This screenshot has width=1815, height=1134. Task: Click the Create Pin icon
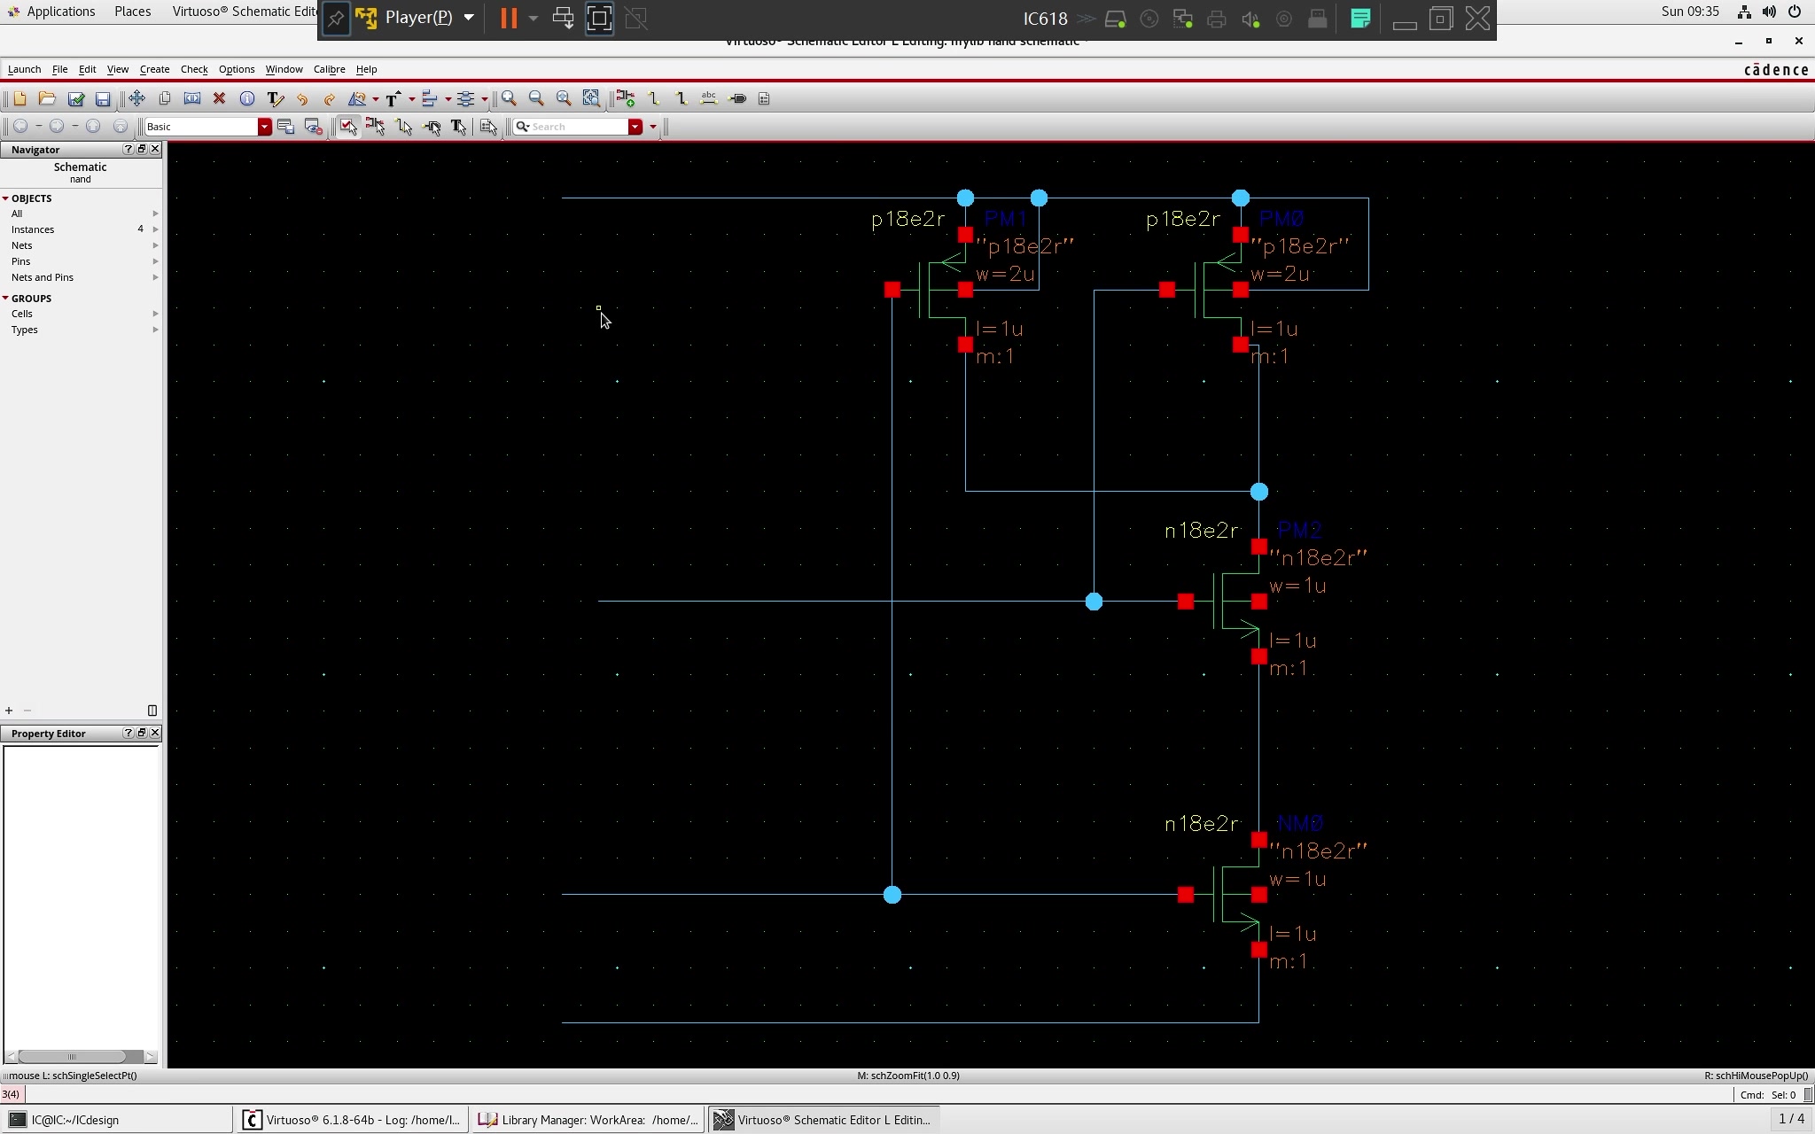(737, 98)
